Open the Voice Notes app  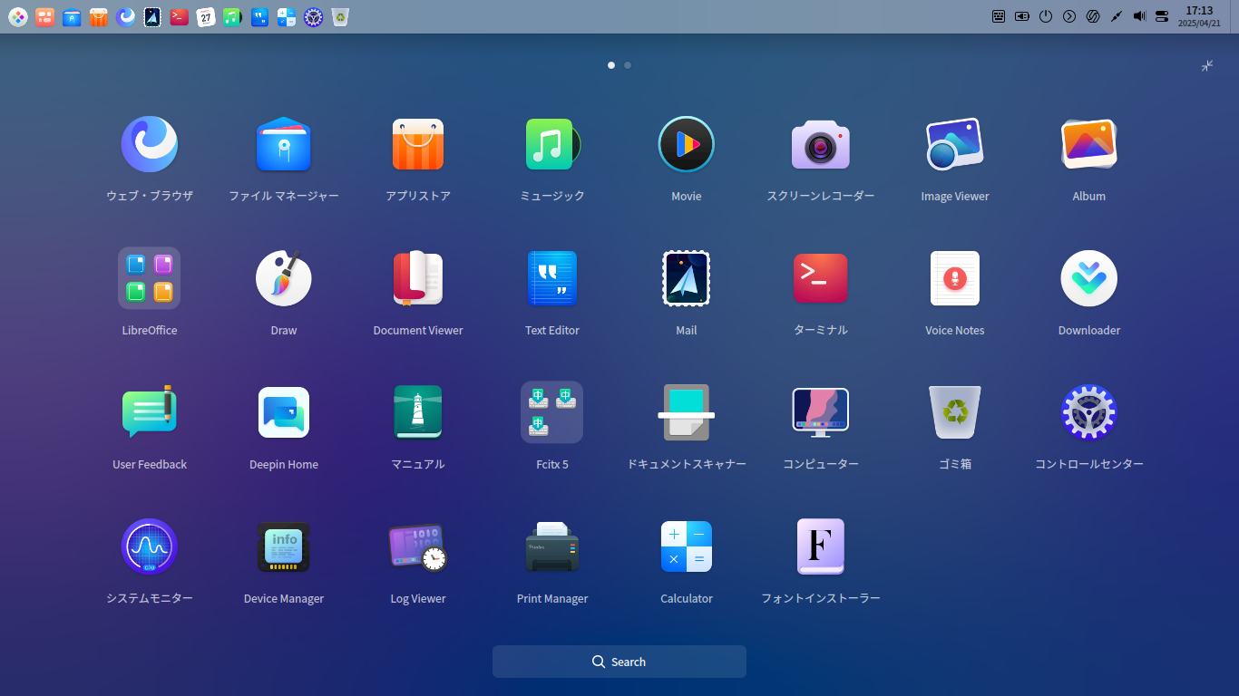click(955, 279)
